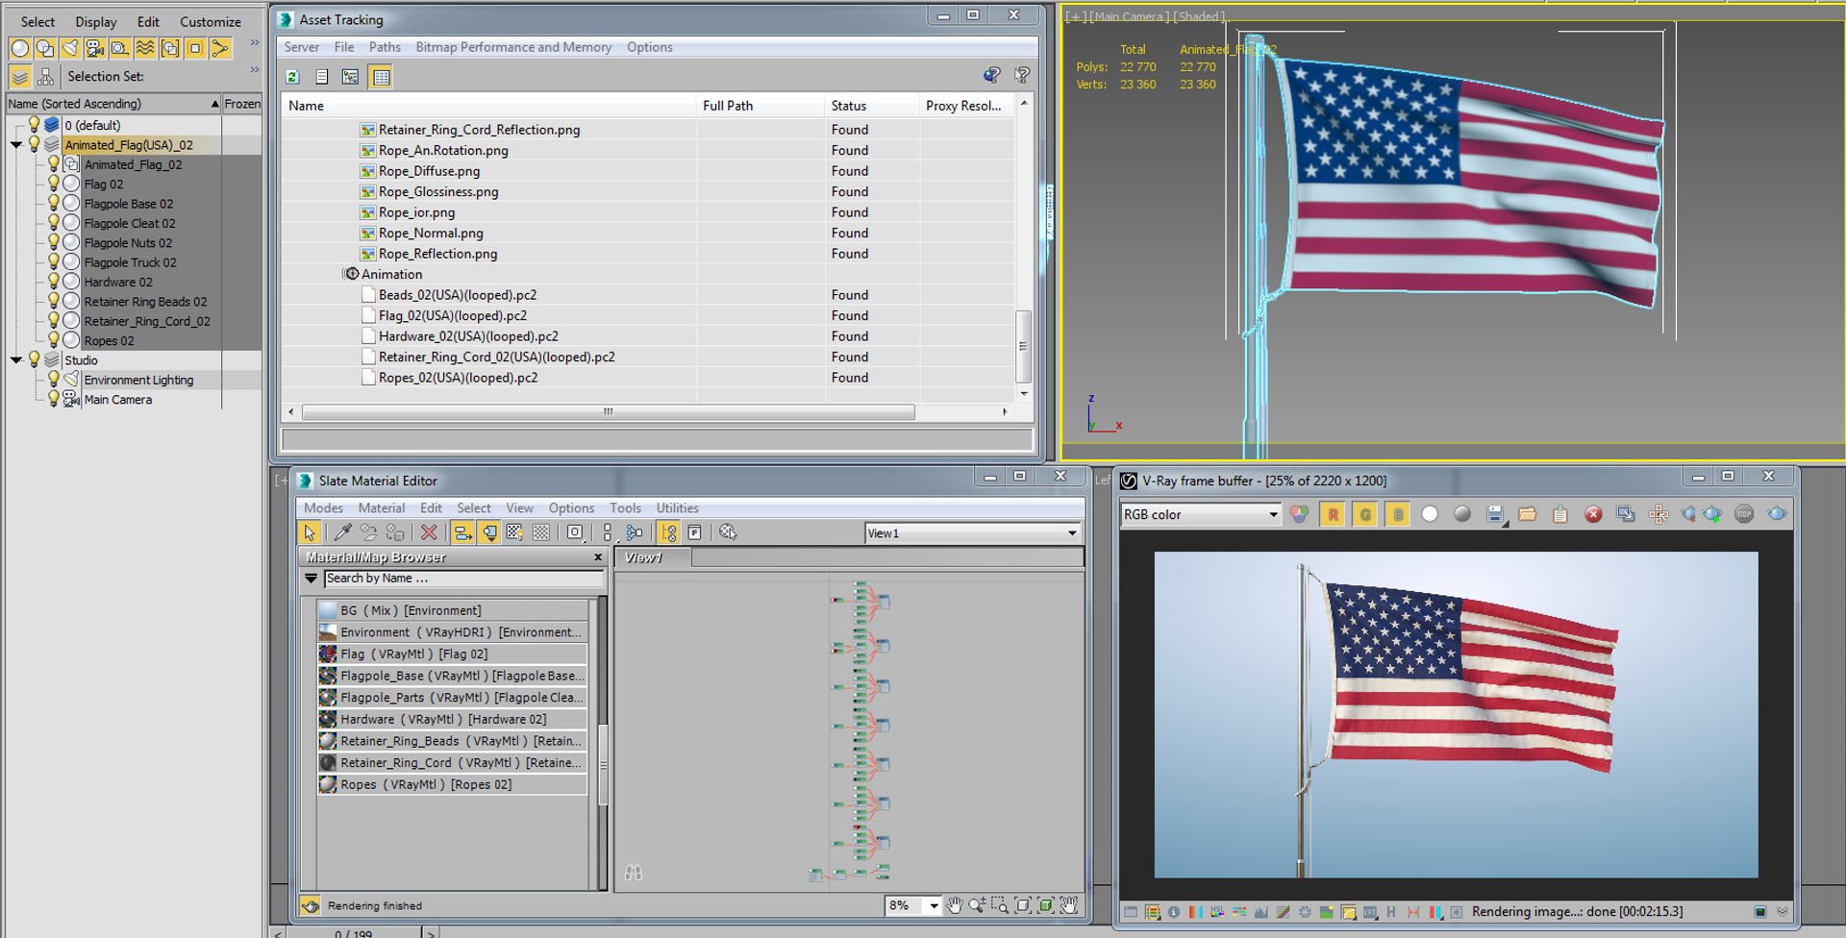Clear the V-Ray frame buffer image
This screenshot has height=938, width=1846.
tap(1593, 514)
